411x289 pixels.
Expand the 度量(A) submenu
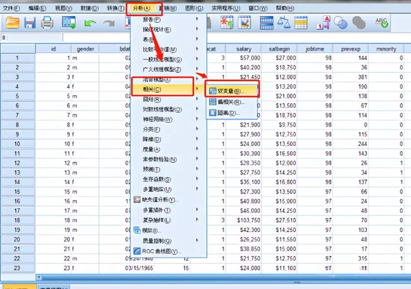168,149
